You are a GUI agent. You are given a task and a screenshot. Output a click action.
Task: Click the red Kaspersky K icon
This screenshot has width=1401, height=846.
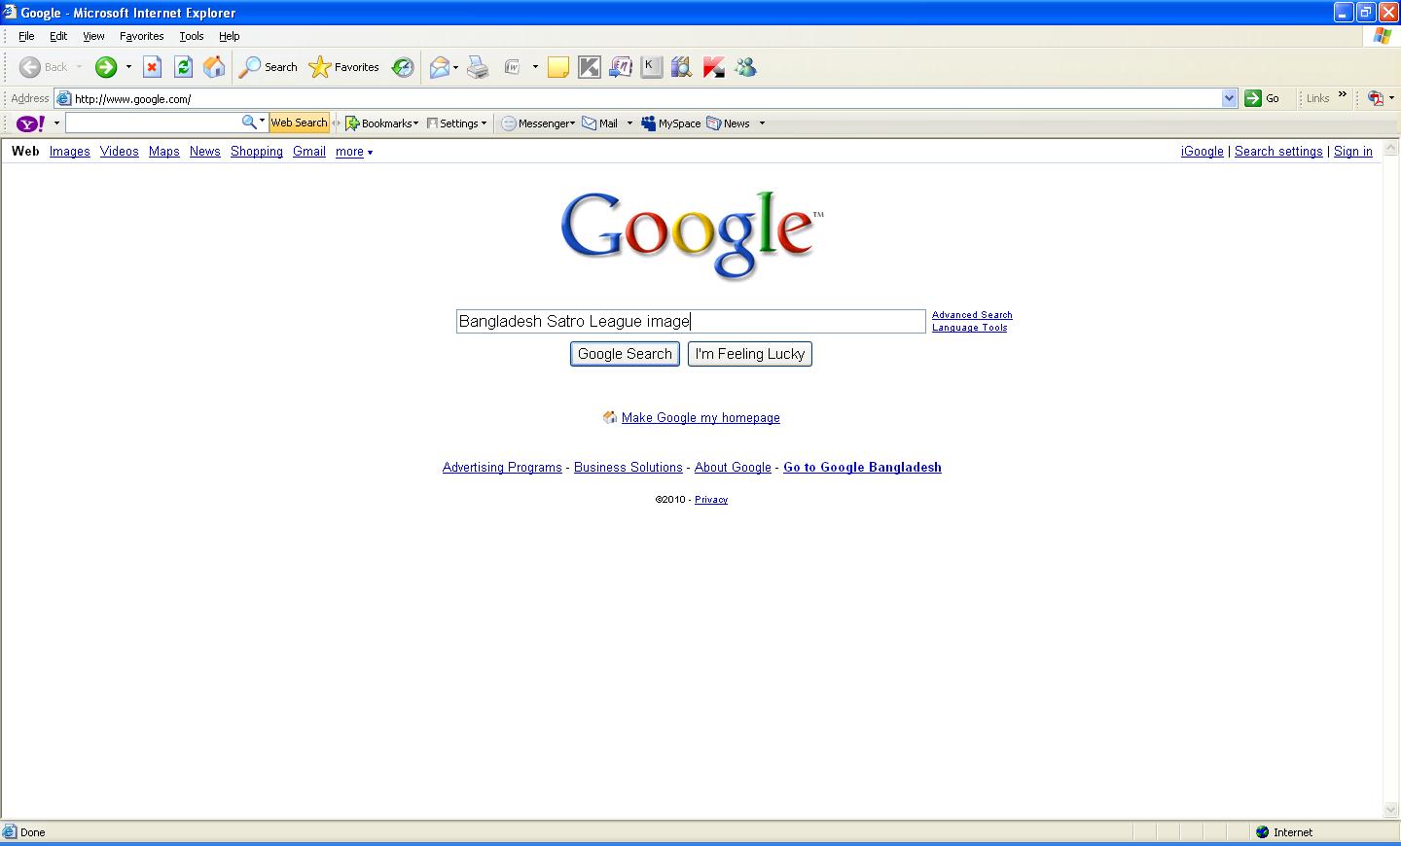pyautogui.click(x=714, y=67)
